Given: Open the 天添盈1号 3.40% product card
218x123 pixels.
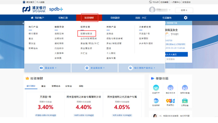Looking at the screenshot, I should 45,105.
